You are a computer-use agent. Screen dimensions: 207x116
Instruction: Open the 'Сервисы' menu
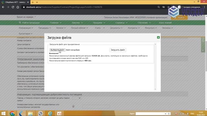(x=121, y=23)
